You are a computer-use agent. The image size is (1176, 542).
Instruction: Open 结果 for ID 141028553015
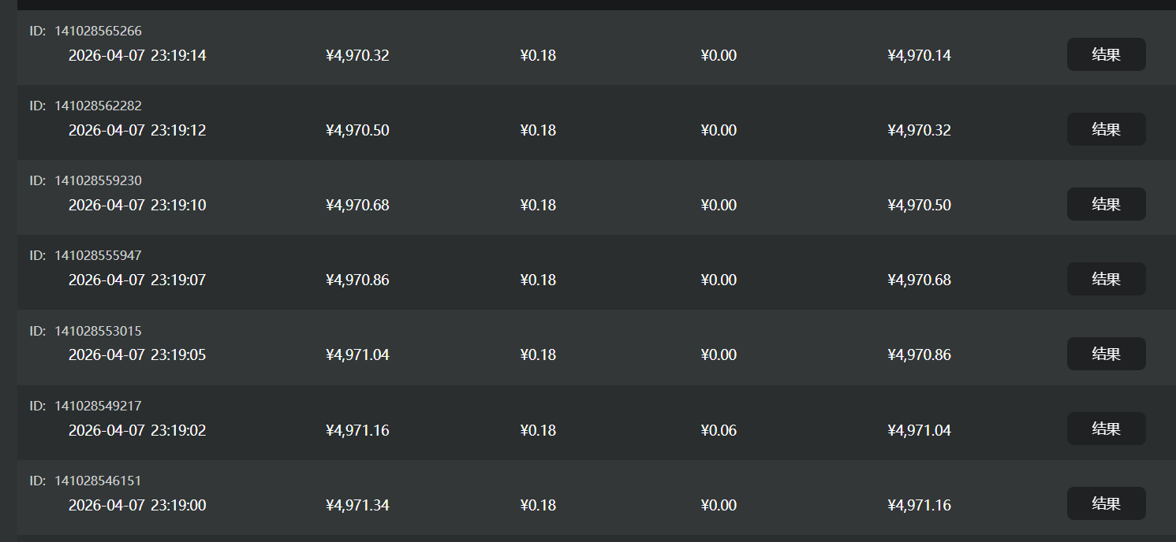coord(1106,354)
